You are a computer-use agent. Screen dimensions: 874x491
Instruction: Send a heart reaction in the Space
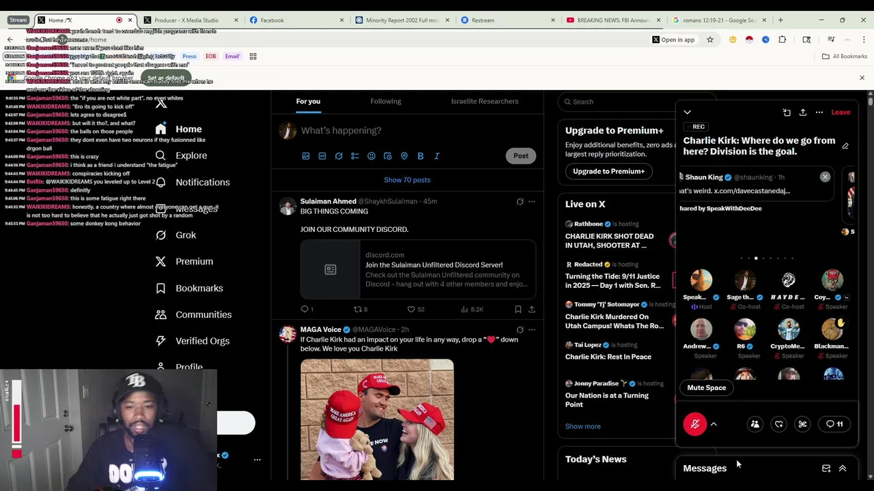[x=779, y=424]
